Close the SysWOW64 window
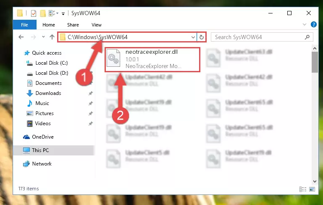The height and width of the screenshot is (205, 323). 309,13
